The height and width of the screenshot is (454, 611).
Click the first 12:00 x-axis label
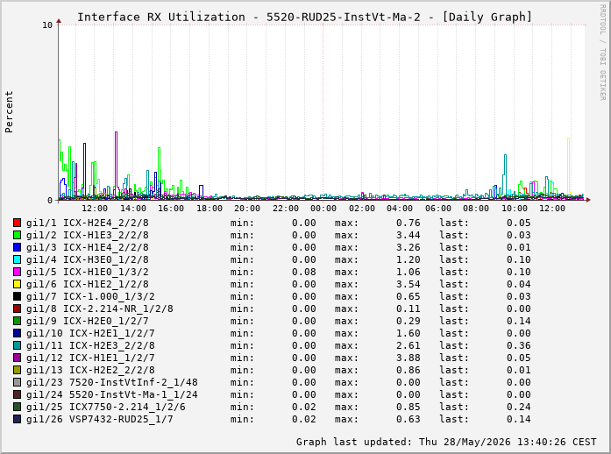[95, 209]
